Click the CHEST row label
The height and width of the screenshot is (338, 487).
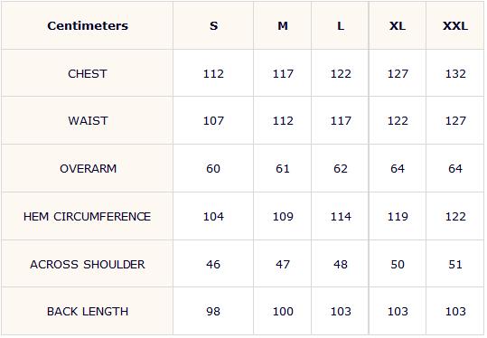coord(88,73)
